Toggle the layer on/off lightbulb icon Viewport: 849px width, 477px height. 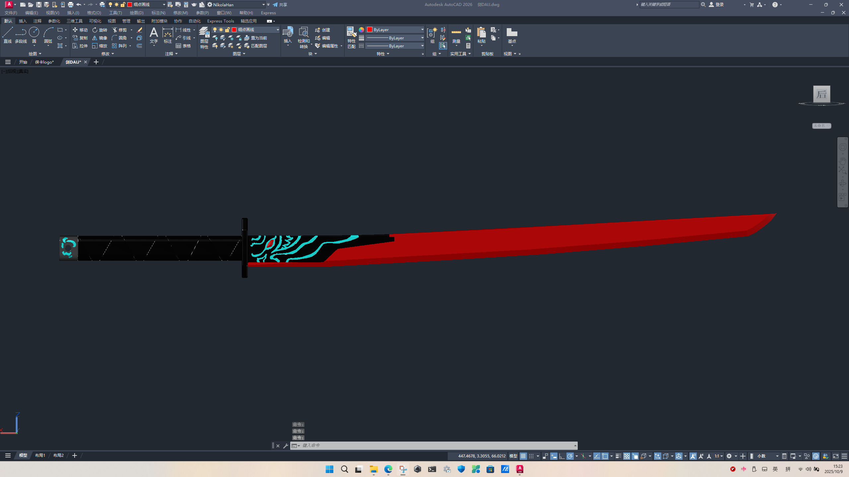point(215,30)
